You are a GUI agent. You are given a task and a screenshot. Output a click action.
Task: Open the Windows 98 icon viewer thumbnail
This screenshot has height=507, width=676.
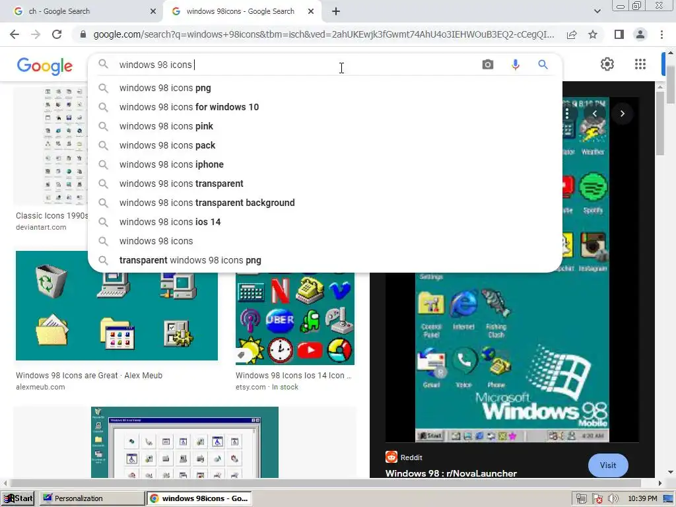click(185, 442)
